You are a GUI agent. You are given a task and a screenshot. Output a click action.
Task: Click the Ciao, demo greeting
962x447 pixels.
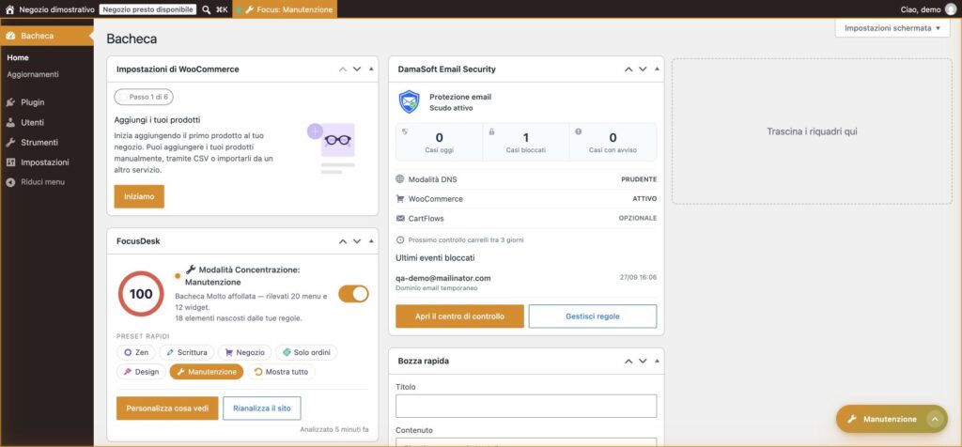tap(921, 9)
